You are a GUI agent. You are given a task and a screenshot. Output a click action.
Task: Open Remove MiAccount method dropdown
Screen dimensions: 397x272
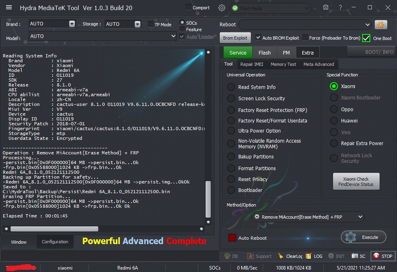360,217
